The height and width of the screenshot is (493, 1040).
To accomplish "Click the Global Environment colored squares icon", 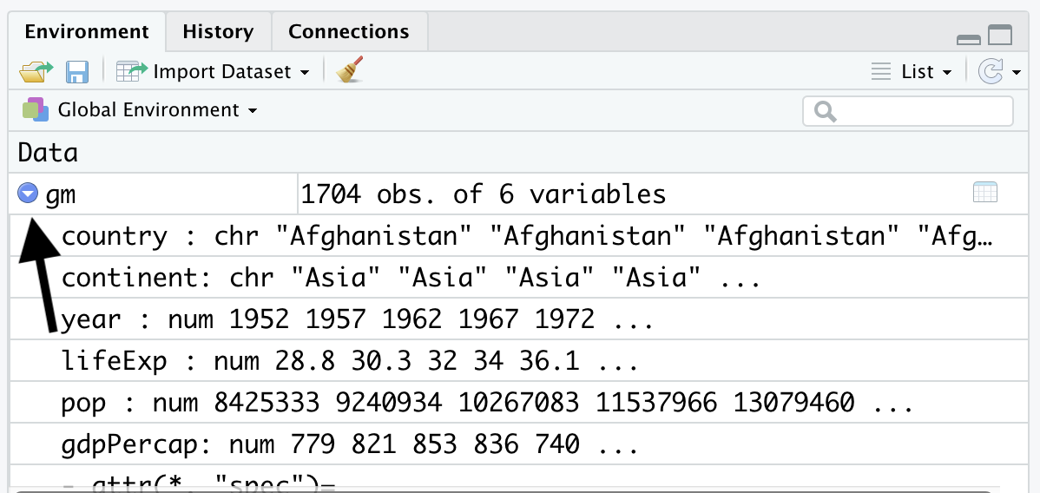I will [x=35, y=109].
